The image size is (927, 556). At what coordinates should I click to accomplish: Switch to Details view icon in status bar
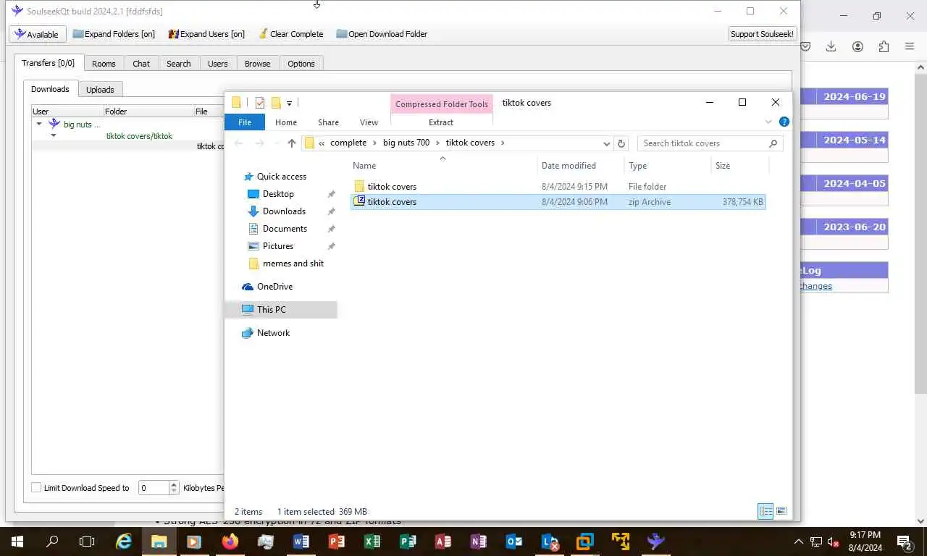click(x=765, y=511)
